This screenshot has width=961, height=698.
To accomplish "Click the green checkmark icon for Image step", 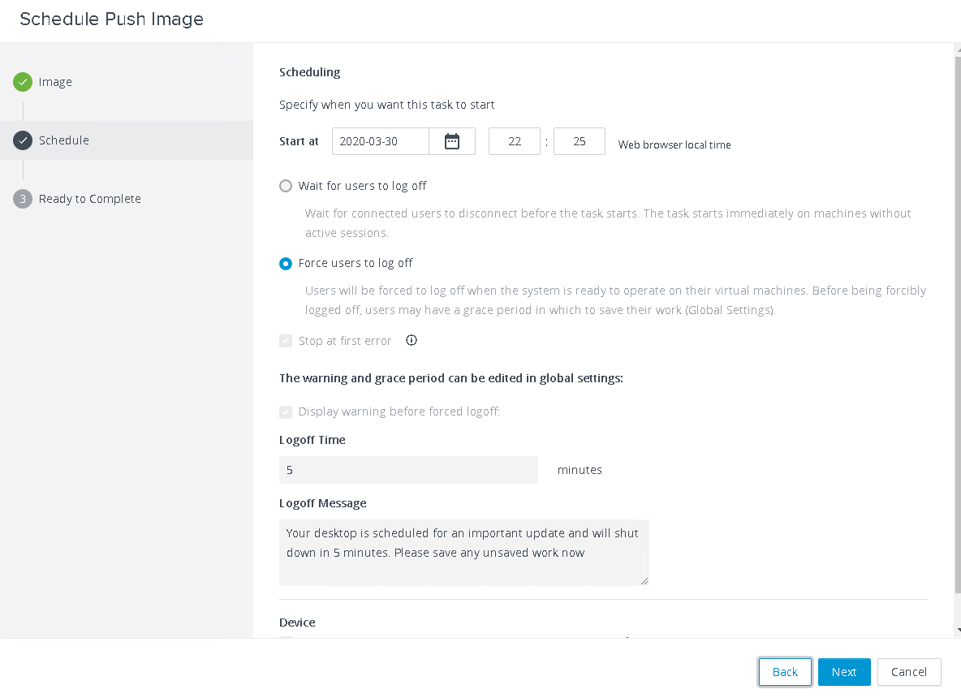I will tap(23, 82).
